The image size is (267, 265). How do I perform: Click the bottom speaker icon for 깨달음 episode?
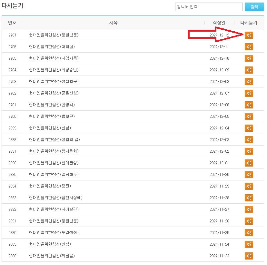click(x=249, y=256)
